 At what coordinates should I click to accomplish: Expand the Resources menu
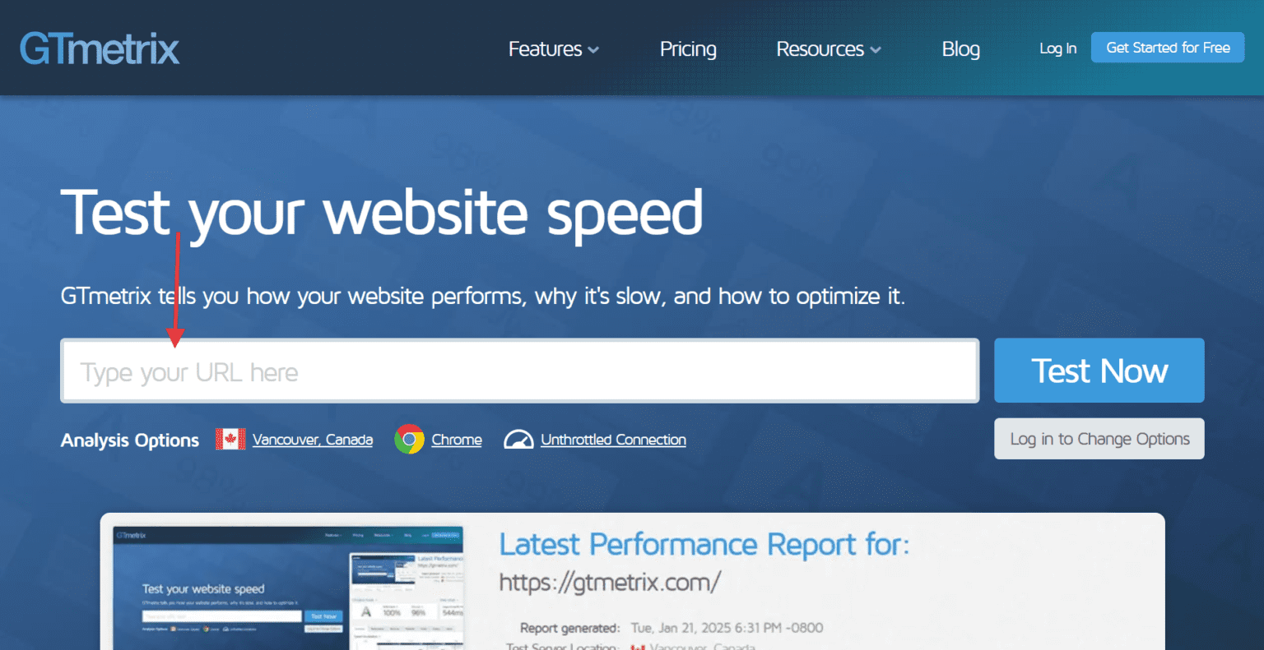(820, 48)
